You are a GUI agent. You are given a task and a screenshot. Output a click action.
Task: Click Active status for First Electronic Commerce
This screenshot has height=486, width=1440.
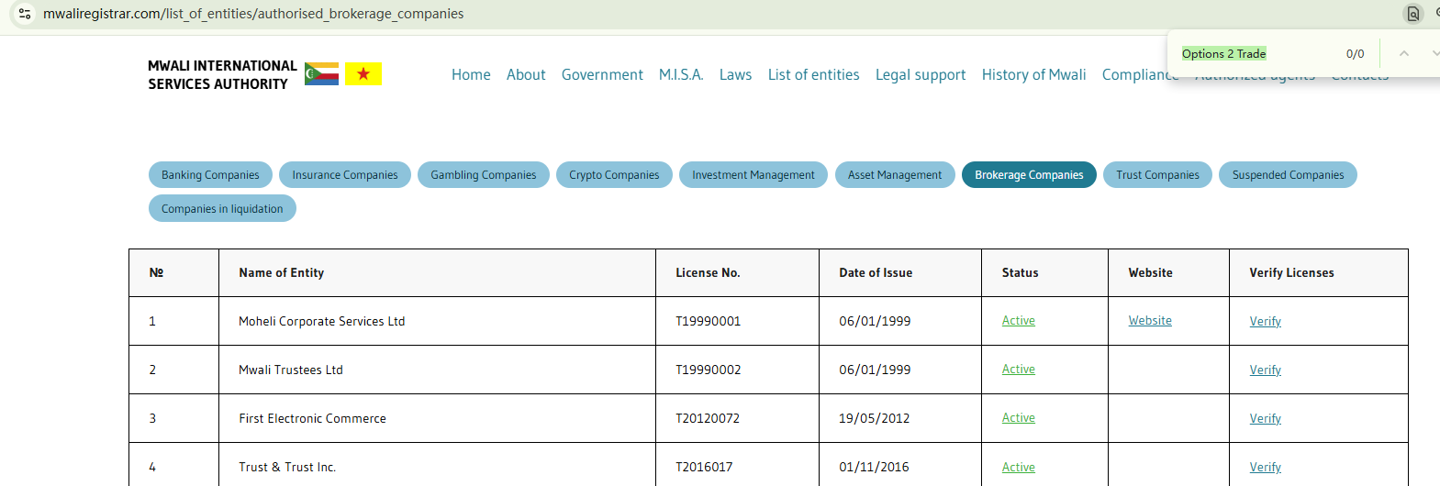(x=1019, y=418)
